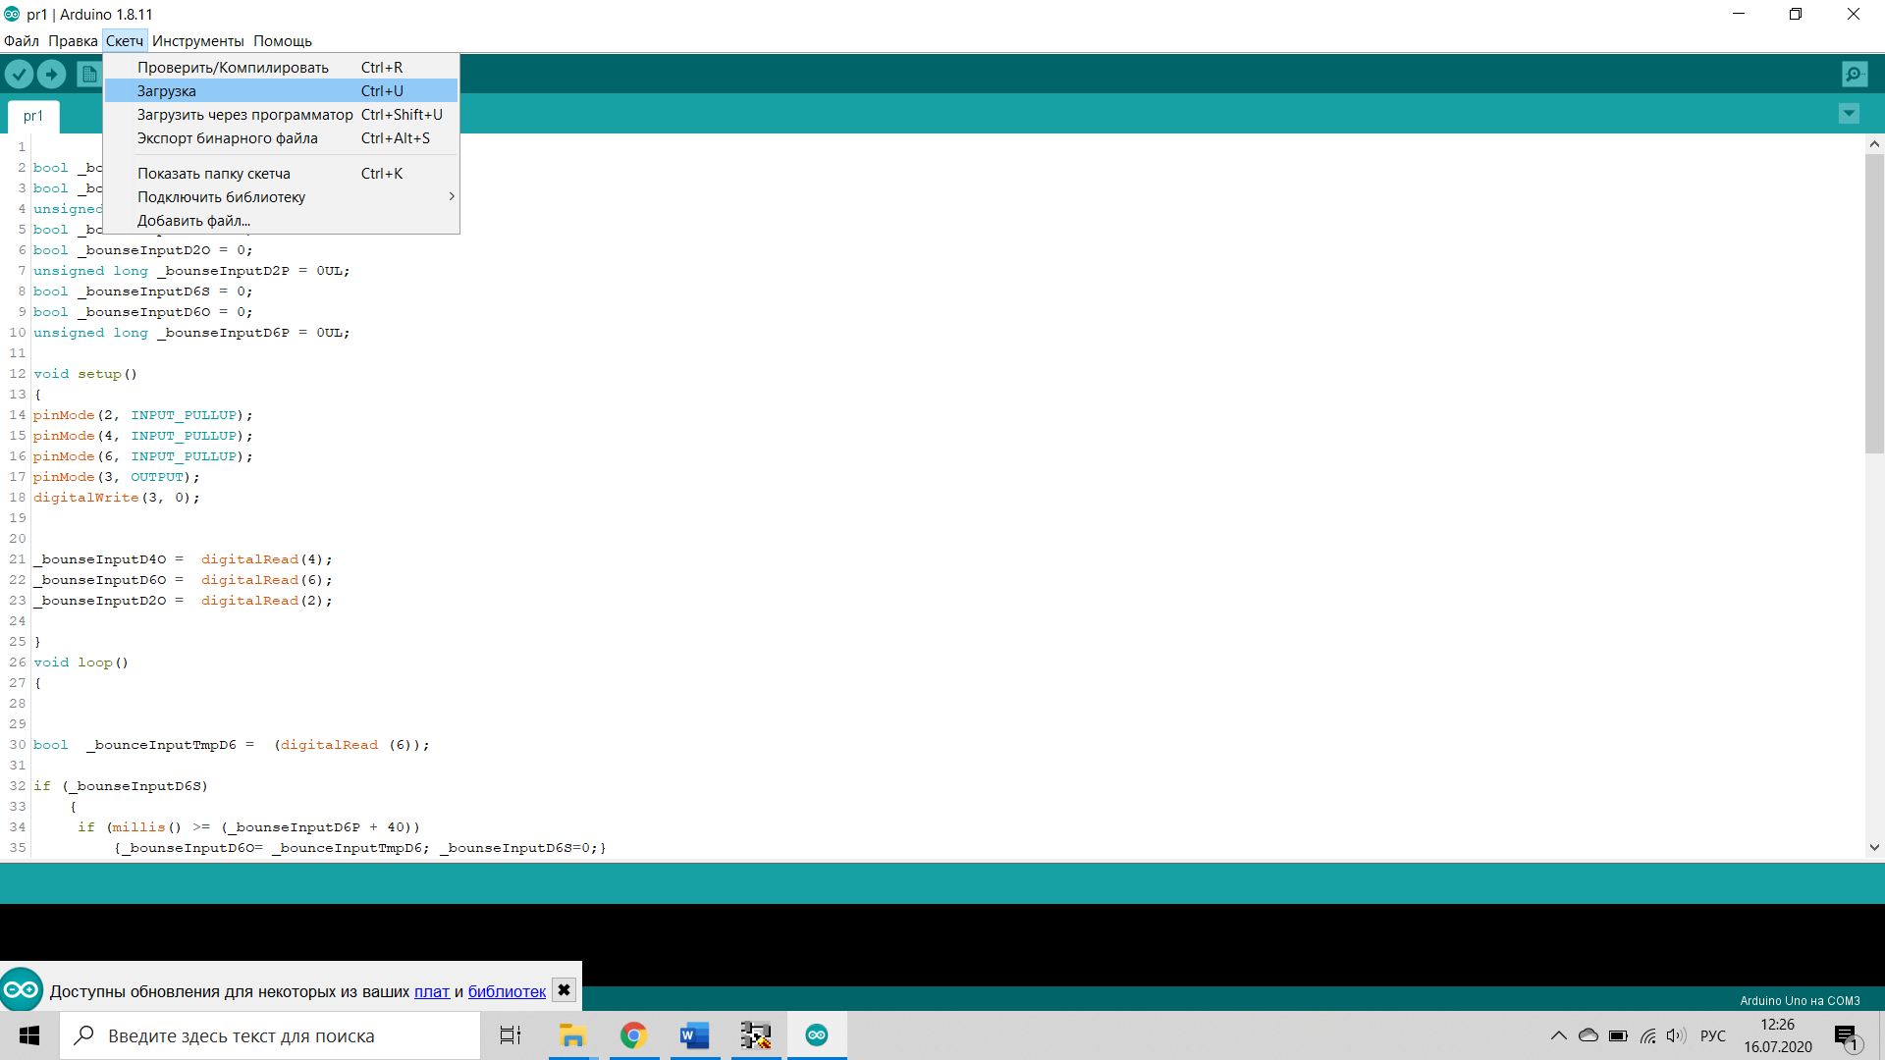
Task: Click the Arduino icon in the taskbar
Action: coord(816,1035)
